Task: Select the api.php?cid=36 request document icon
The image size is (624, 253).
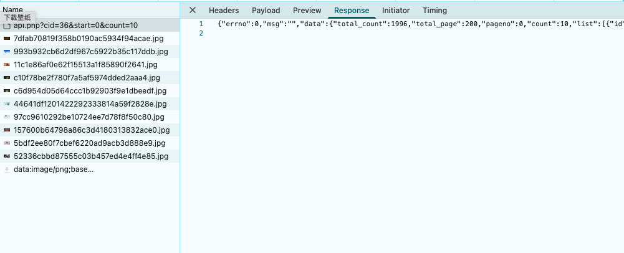Action: 7,26
